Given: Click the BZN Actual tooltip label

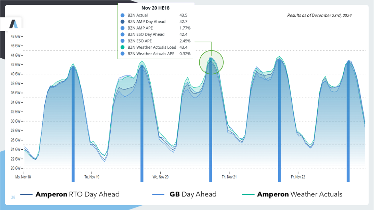Looking at the screenshot, I should (x=137, y=15).
